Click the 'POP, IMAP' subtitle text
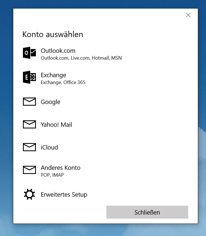 click(52, 175)
